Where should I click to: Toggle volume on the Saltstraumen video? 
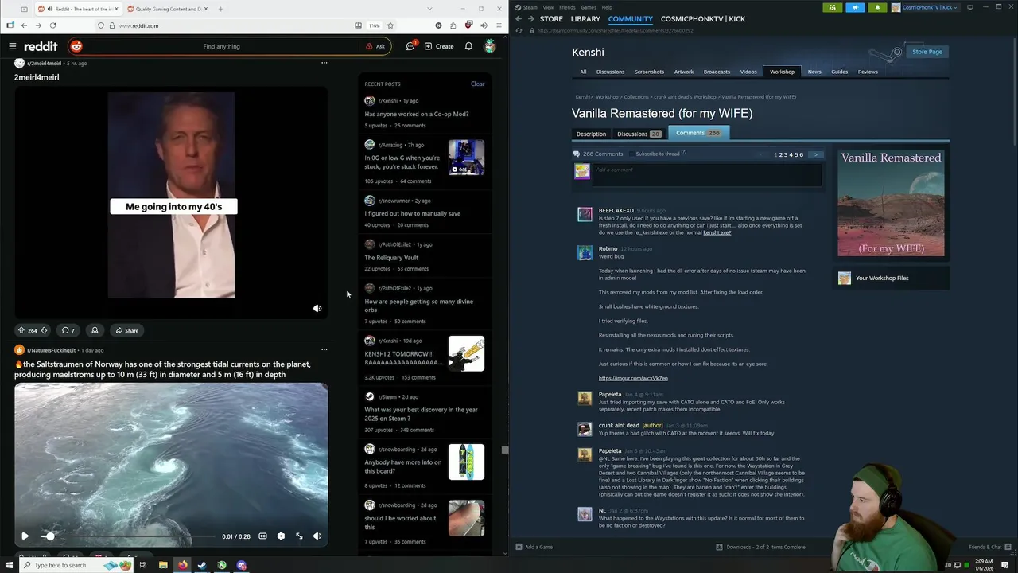click(x=317, y=536)
